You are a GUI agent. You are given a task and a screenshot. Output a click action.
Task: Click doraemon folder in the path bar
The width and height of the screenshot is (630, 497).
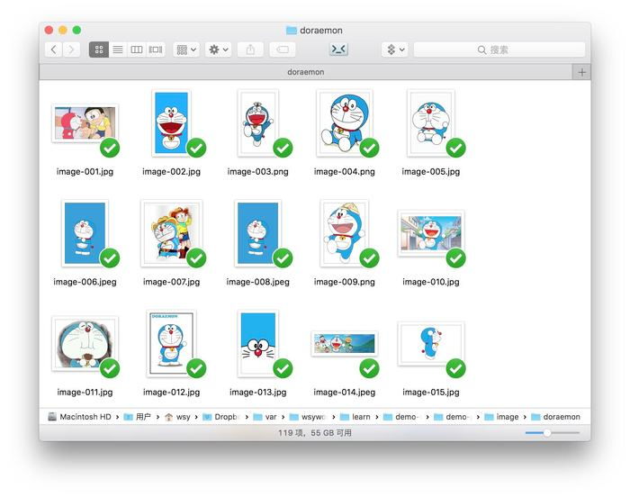(x=555, y=417)
